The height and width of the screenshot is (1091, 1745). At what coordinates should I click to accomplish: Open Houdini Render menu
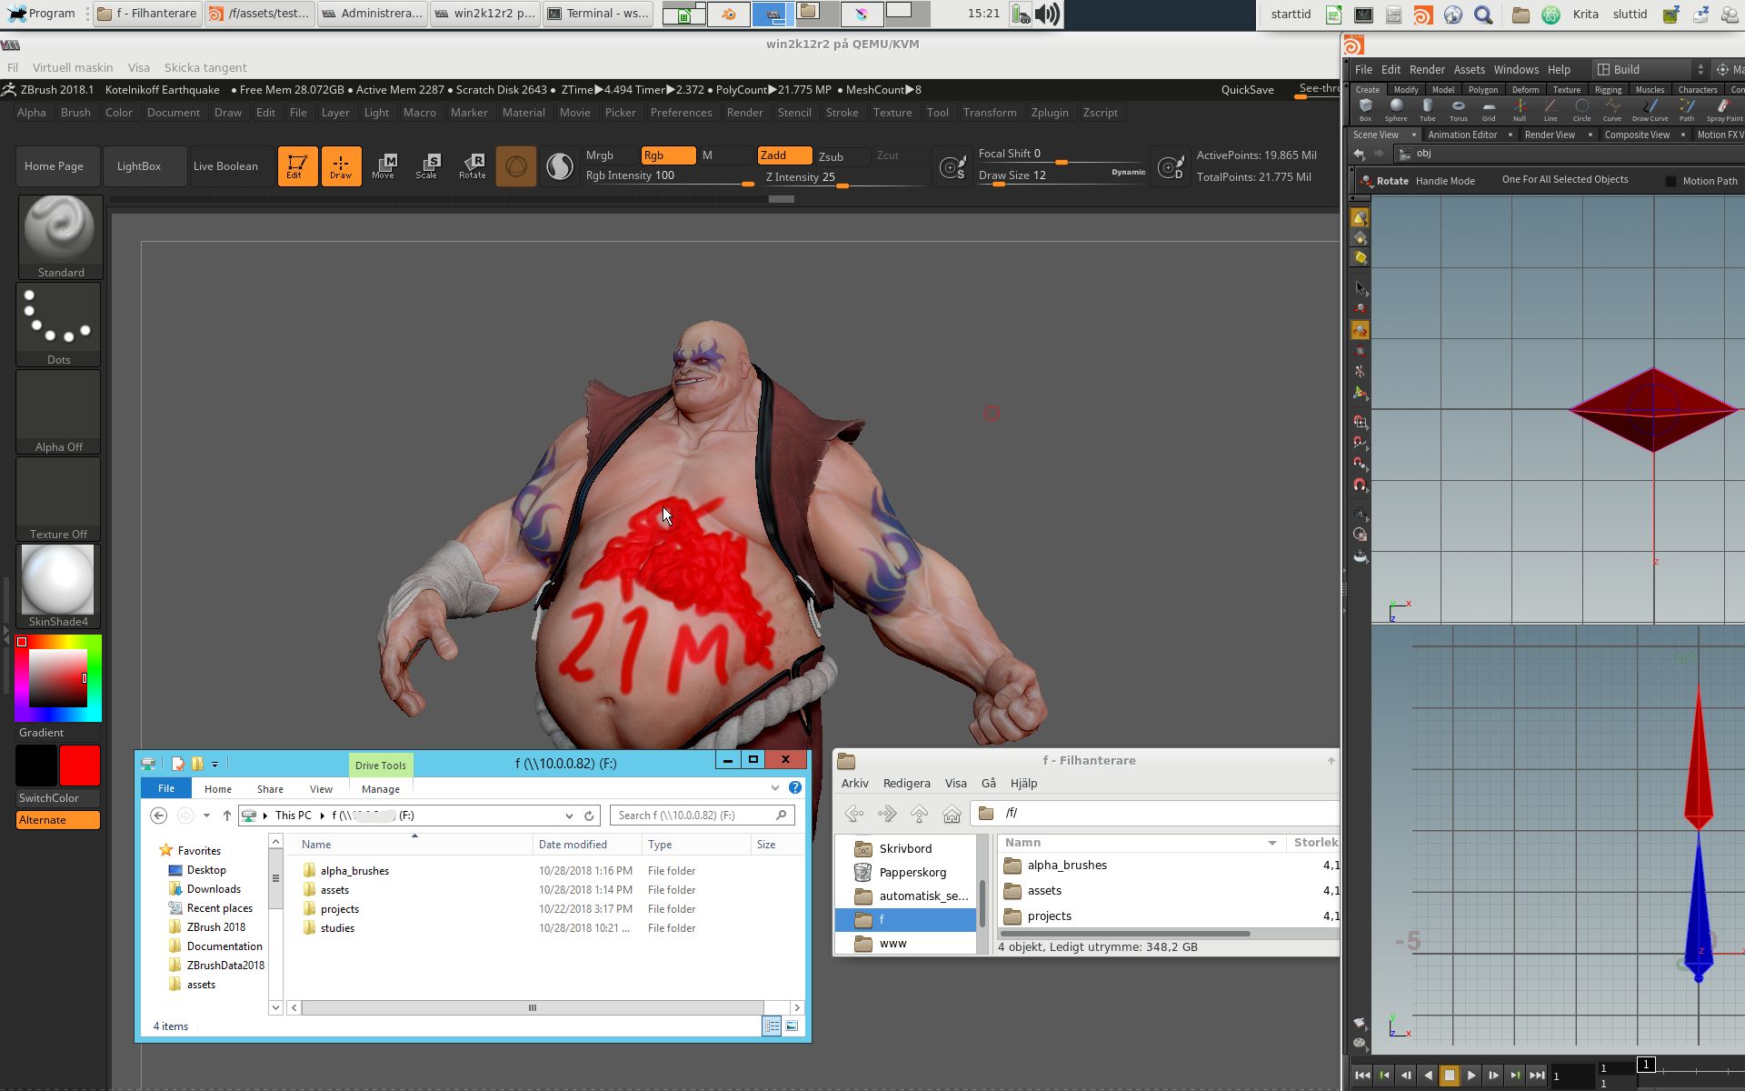1427,69
